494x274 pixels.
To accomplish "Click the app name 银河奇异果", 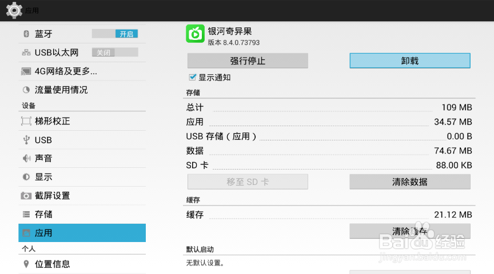I will point(230,31).
